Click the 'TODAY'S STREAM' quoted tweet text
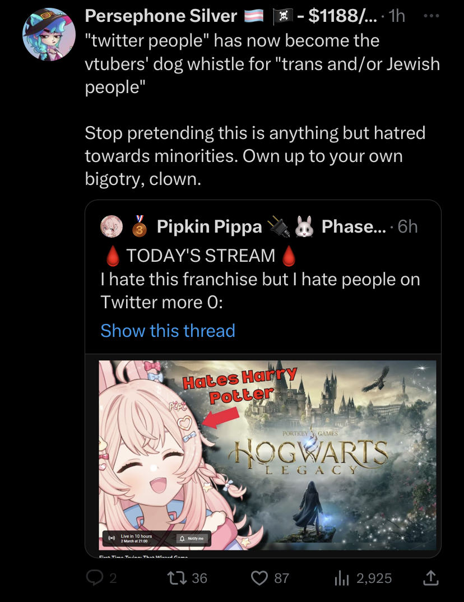 [x=201, y=256]
